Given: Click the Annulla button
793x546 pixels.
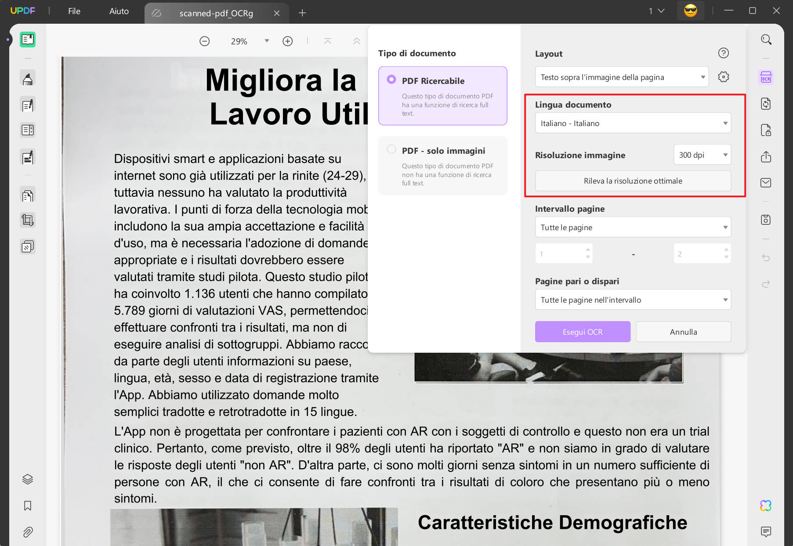Looking at the screenshot, I should 684,332.
